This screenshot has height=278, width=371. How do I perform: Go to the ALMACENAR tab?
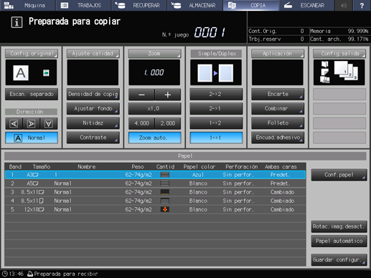195,5
